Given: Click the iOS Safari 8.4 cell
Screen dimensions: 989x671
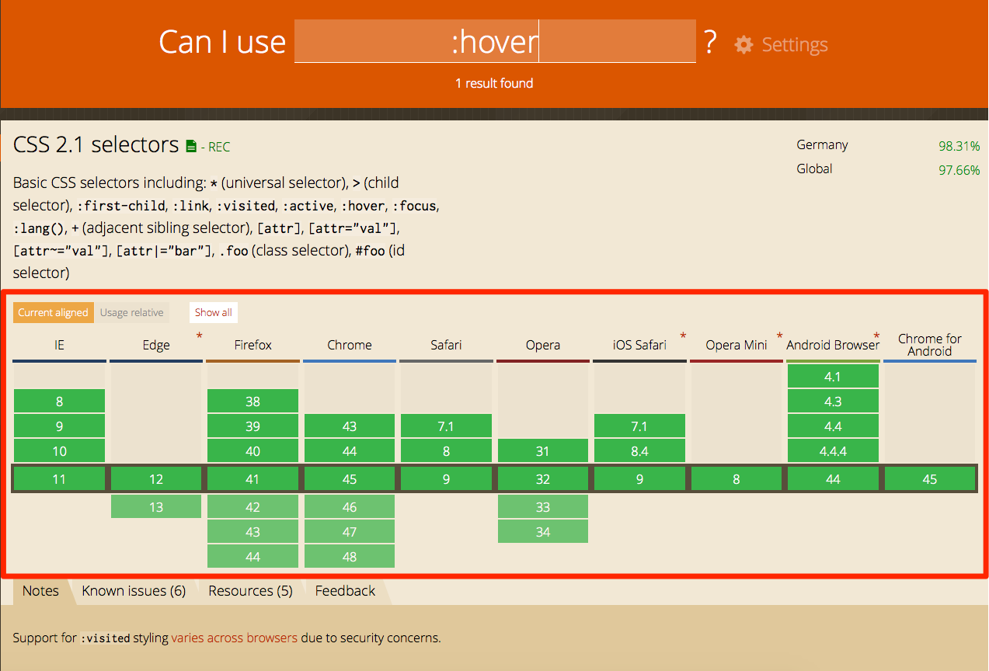Looking at the screenshot, I should pyautogui.click(x=640, y=451).
